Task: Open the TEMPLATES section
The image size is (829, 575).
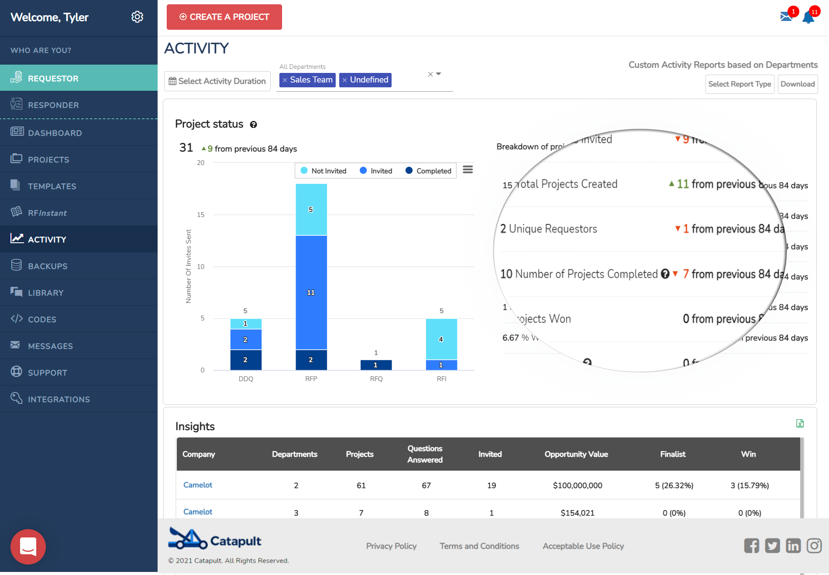Action: click(x=52, y=186)
